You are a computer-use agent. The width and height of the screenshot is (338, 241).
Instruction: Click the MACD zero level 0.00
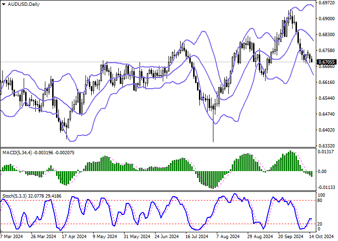pos(322,172)
